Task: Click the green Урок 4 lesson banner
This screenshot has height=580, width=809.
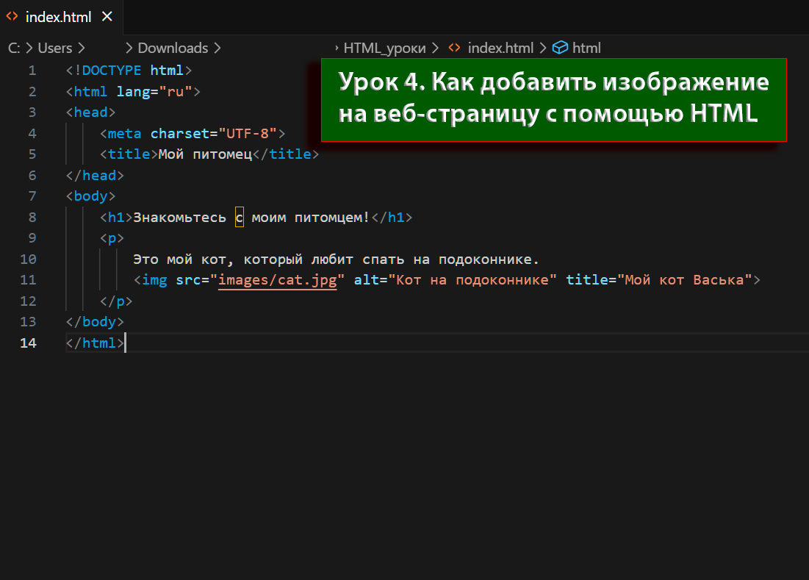Action: (553, 100)
